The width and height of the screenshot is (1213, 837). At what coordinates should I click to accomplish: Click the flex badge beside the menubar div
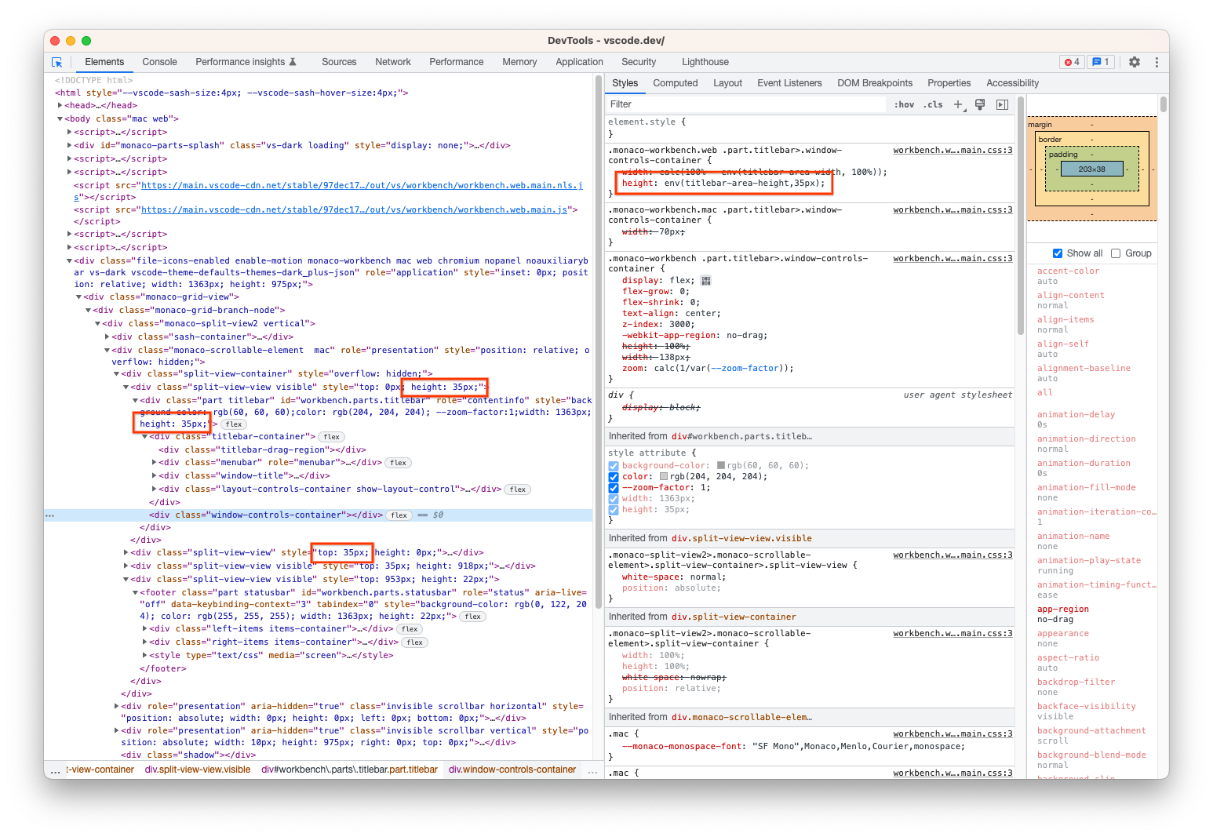tap(398, 462)
